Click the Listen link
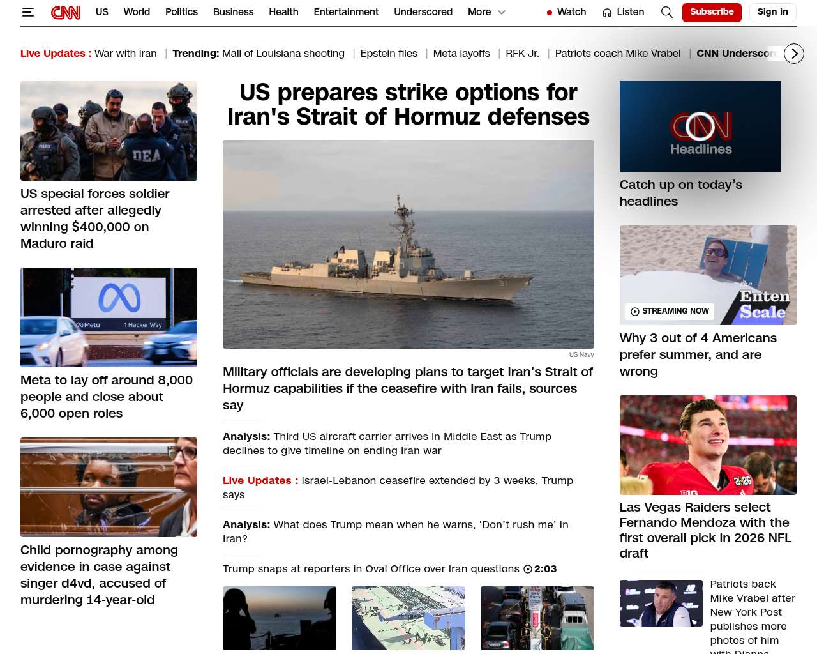Image resolution: width=817 pixels, height=654 pixels. (x=630, y=12)
